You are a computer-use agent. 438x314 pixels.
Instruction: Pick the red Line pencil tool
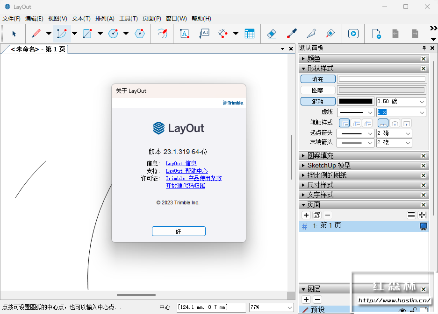pyautogui.click(x=36, y=34)
